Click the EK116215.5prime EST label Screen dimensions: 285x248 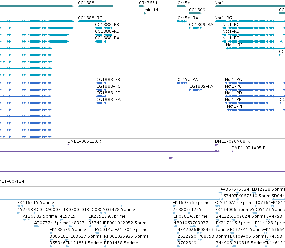(x=35, y=203)
